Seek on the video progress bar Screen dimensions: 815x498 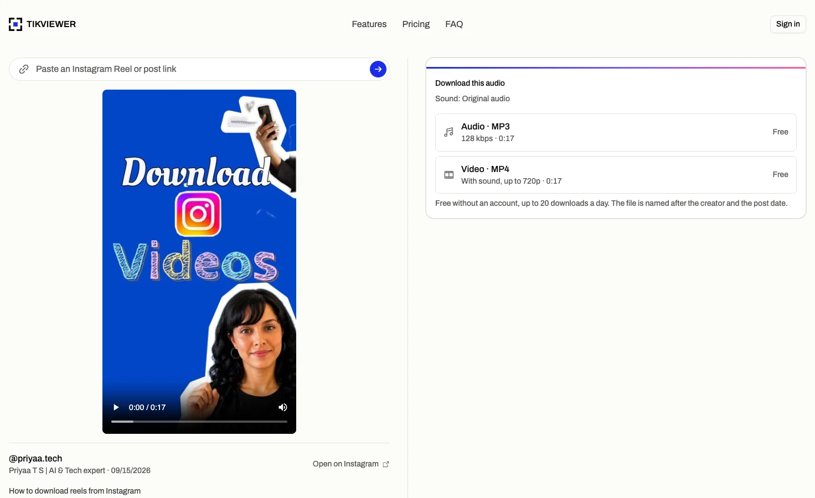[x=199, y=422]
